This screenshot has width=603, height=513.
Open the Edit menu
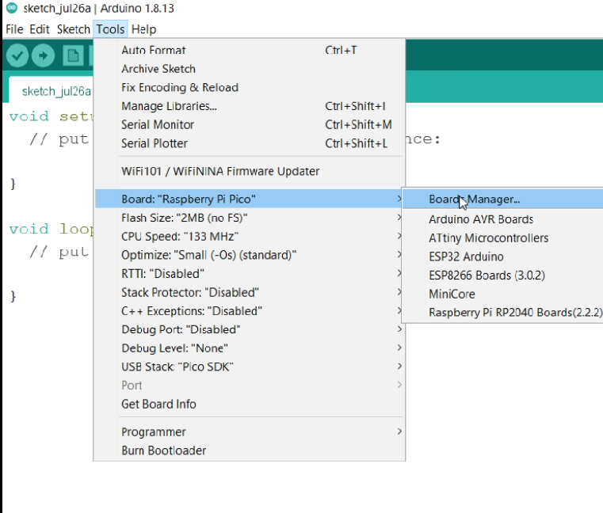[40, 29]
